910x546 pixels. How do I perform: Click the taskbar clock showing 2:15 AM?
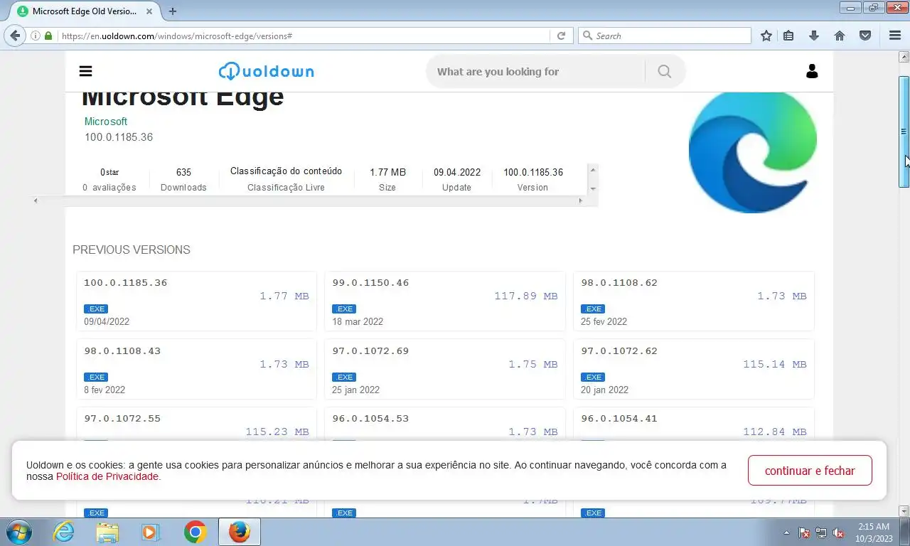point(874,532)
